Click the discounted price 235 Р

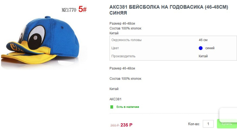tap(127, 125)
